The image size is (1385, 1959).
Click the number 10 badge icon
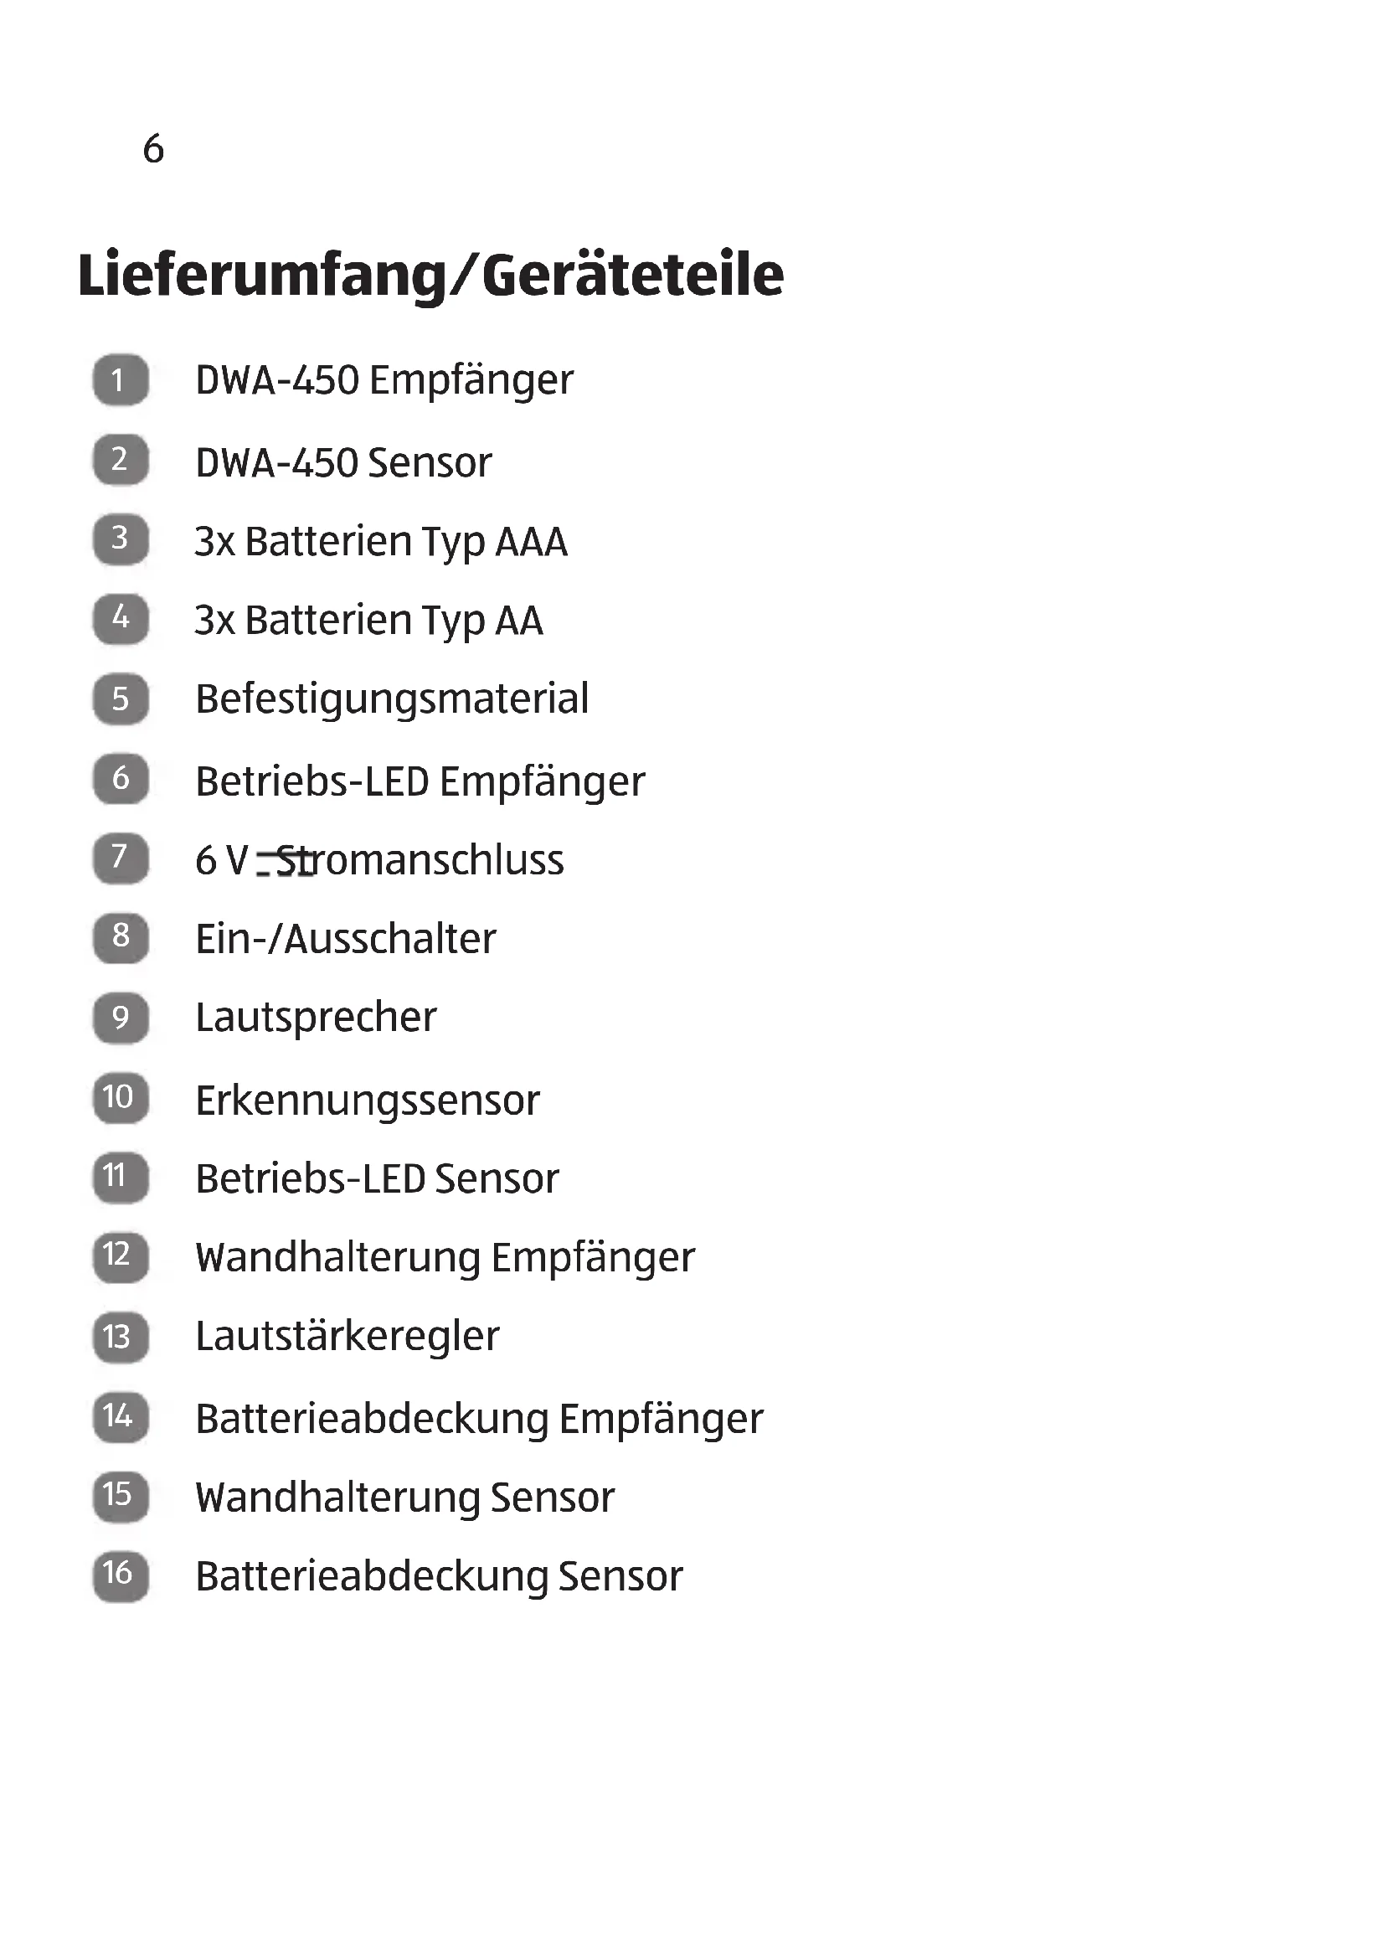(x=121, y=1097)
